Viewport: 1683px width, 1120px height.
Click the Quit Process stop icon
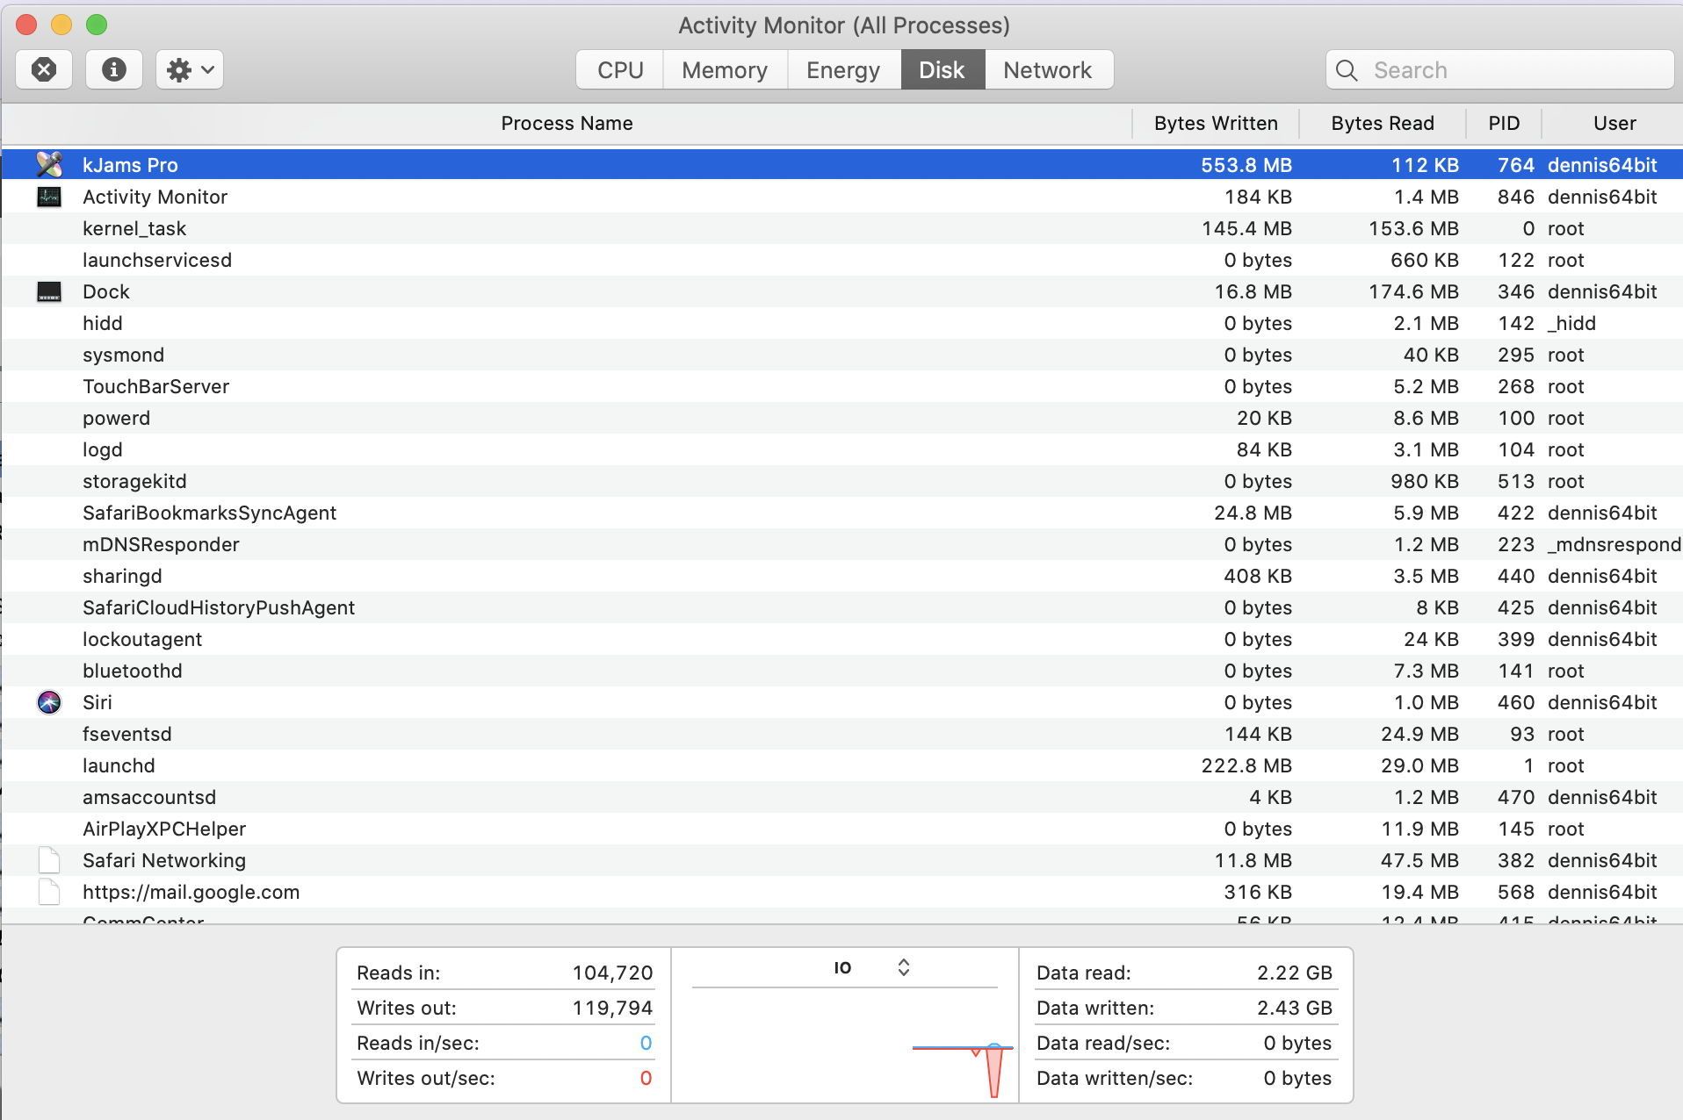[44, 69]
